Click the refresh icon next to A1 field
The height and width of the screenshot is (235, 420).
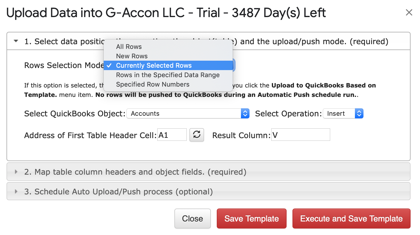tap(197, 135)
